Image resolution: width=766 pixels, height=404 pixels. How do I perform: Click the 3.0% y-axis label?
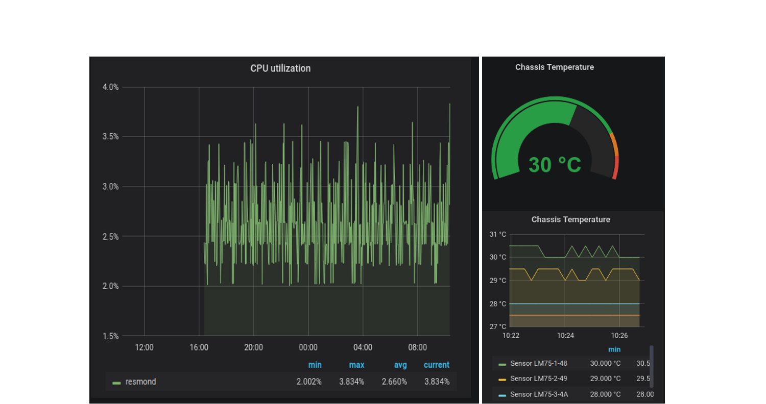click(110, 187)
